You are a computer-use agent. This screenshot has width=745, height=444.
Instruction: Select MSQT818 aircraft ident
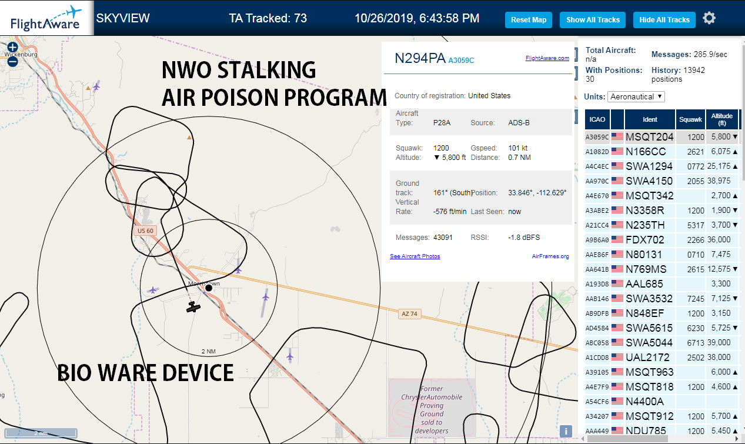pos(650,386)
